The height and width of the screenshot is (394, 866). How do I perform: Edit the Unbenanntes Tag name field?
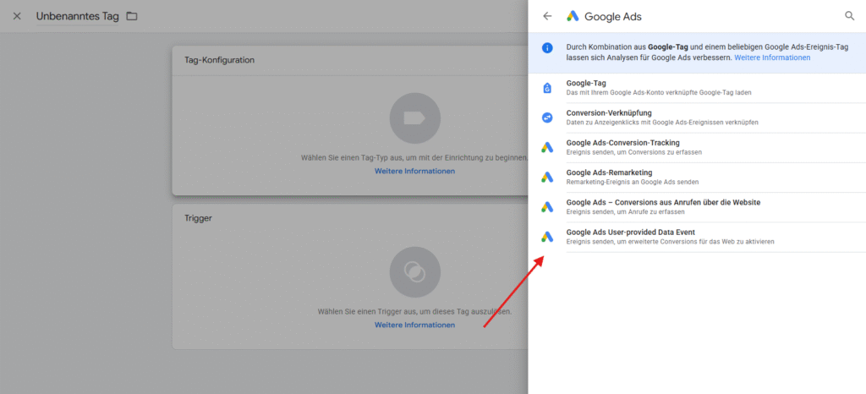[75, 16]
